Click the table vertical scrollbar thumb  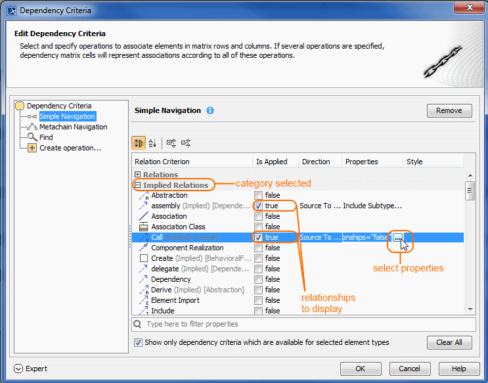point(470,191)
